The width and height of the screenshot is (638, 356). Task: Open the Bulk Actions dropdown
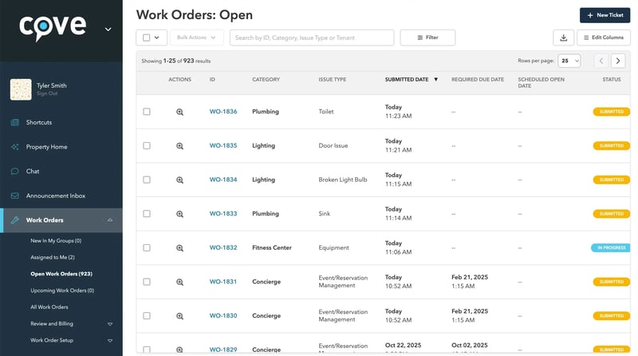(196, 38)
